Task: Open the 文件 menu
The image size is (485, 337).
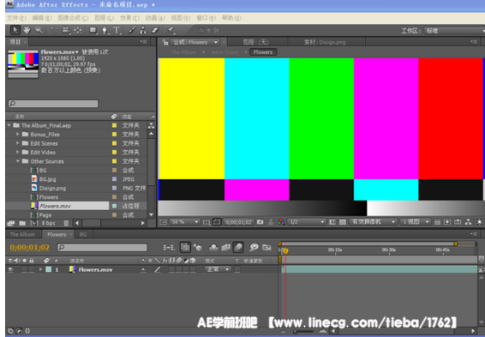Action: click(x=16, y=18)
